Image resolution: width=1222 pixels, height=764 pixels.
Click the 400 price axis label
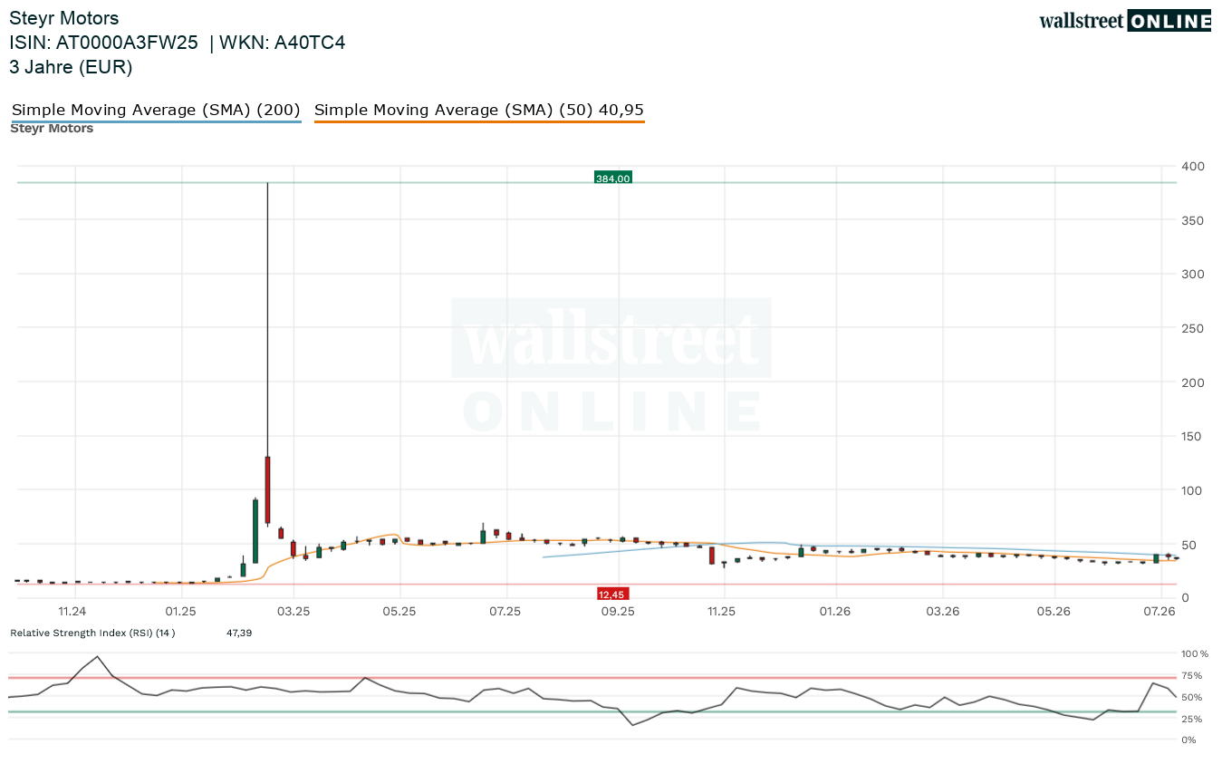pos(1193,167)
